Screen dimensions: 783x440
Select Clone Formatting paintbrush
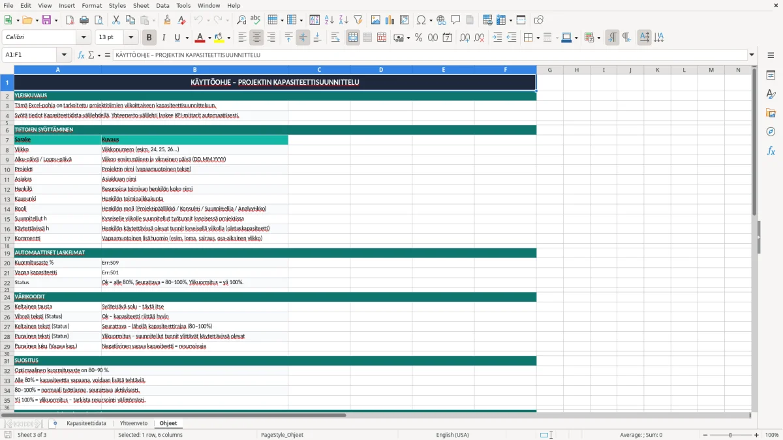click(x=167, y=20)
